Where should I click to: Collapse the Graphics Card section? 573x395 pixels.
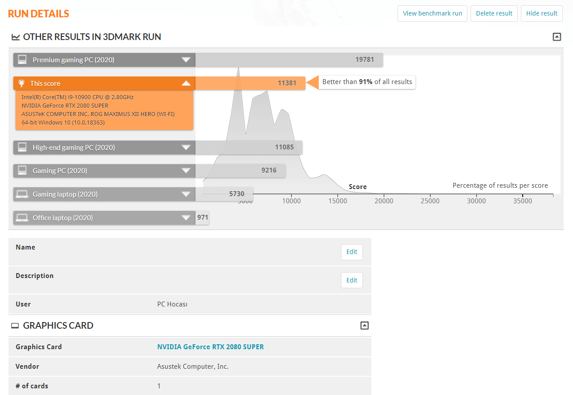click(x=364, y=326)
